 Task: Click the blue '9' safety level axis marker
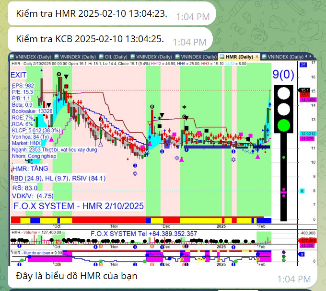(x=302, y=254)
